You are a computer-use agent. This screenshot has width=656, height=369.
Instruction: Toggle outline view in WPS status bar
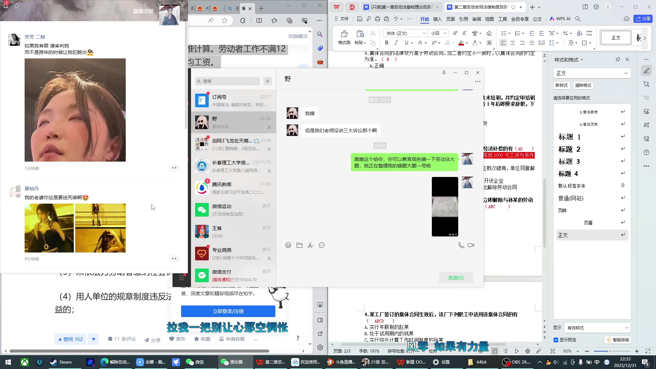click(506, 351)
